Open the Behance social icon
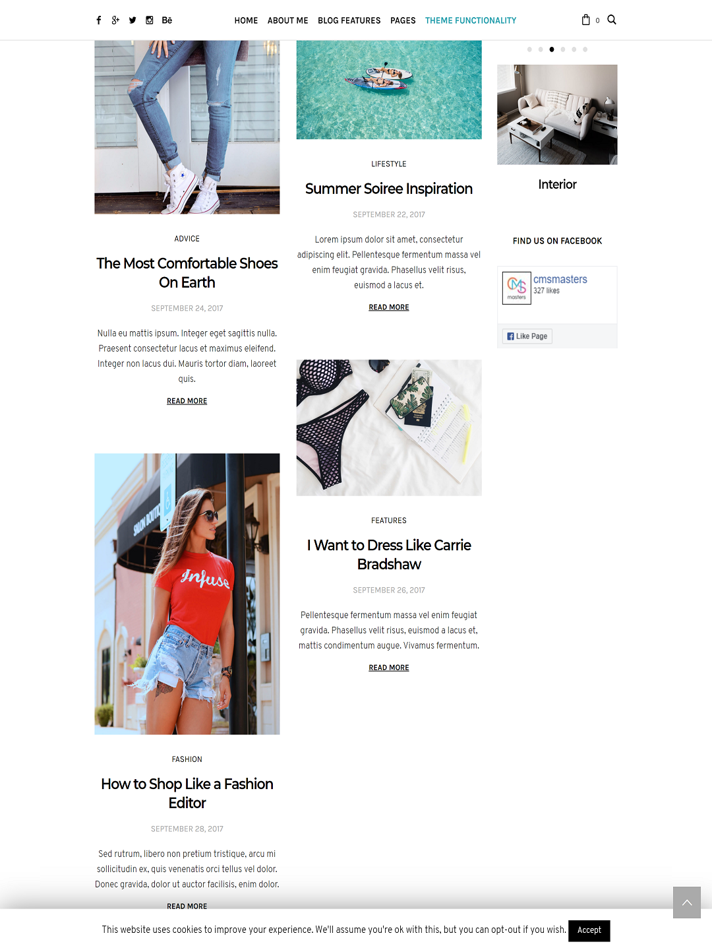712x950 pixels. coord(167,20)
